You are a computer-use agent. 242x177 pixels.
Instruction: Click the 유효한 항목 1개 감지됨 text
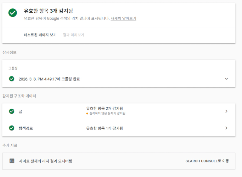(104, 128)
